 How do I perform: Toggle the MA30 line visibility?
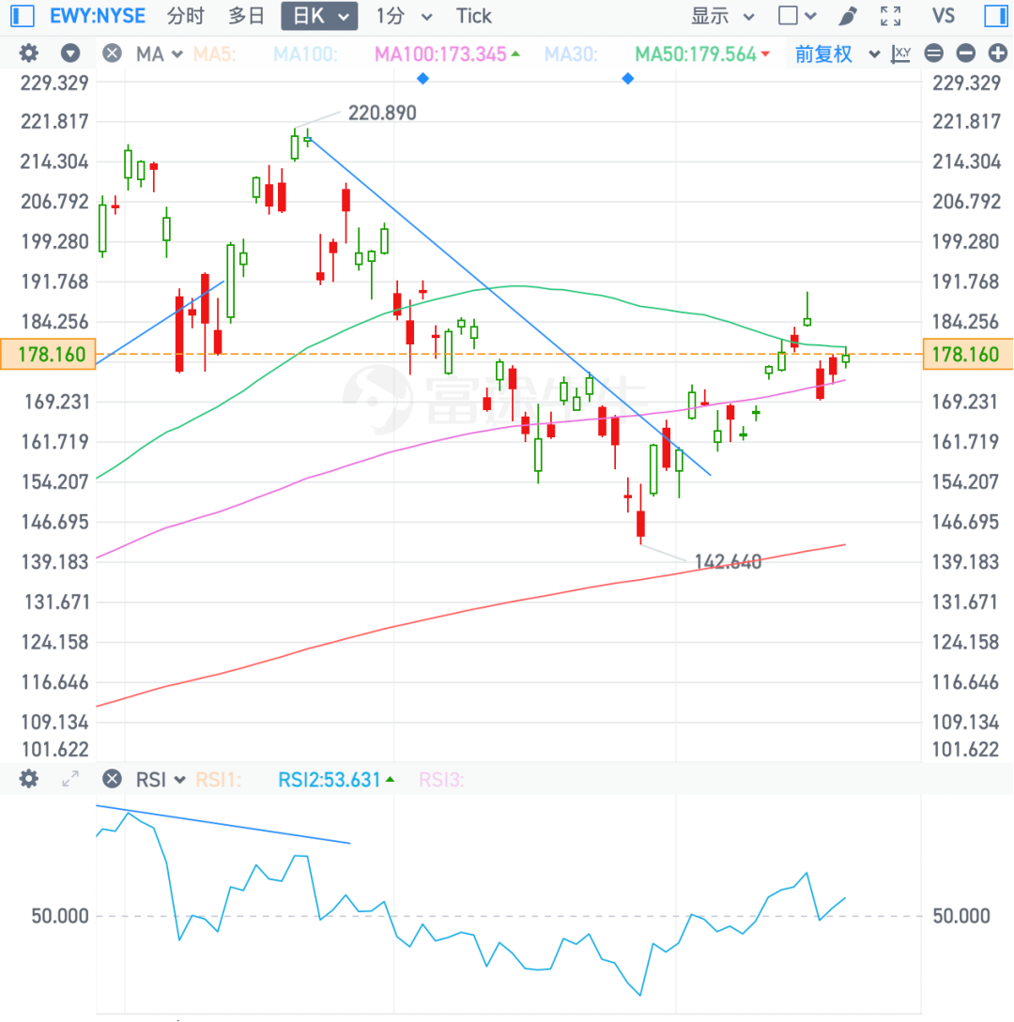571,53
